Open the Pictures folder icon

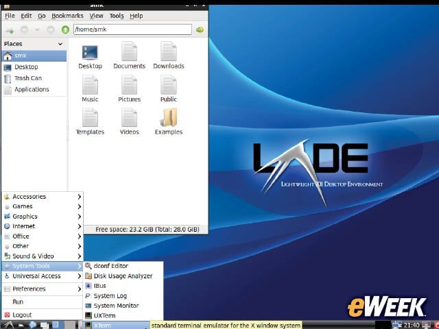(x=129, y=85)
